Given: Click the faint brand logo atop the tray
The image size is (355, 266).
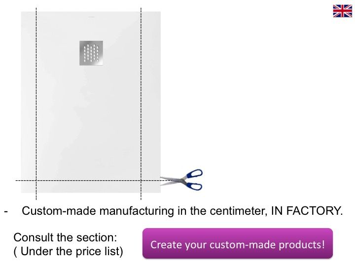Looking at the screenshot, I should [x=91, y=17].
